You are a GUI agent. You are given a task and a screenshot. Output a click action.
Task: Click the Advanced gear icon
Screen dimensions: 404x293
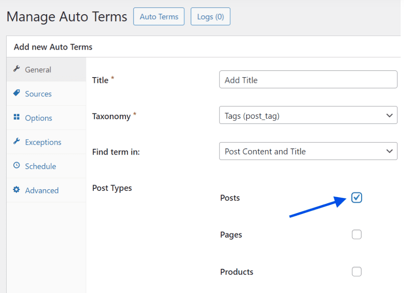[x=17, y=190]
